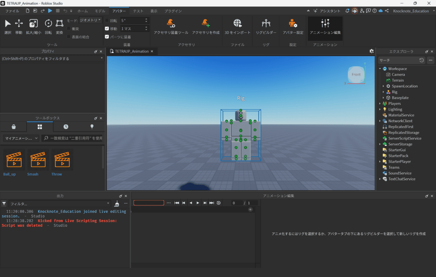Switch to the プラグイン ribbon tab
436x277 pixels.
[x=173, y=11]
